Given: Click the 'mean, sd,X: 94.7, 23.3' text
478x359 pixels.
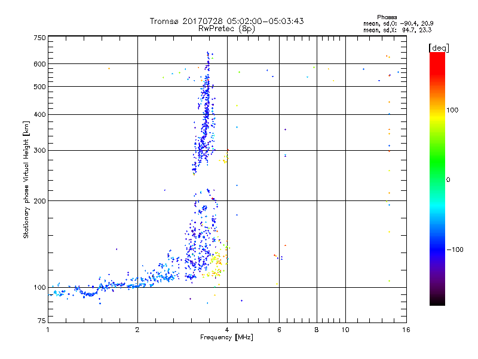Looking at the screenshot, I should [397, 31].
